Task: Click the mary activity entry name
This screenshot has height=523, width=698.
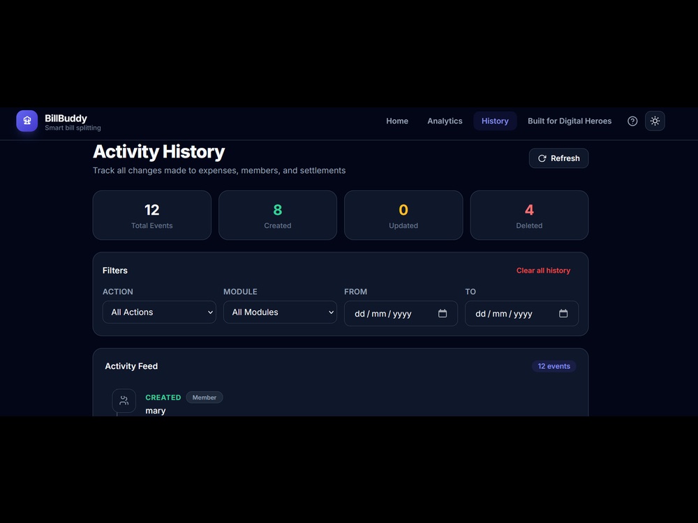Action: pyautogui.click(x=156, y=411)
